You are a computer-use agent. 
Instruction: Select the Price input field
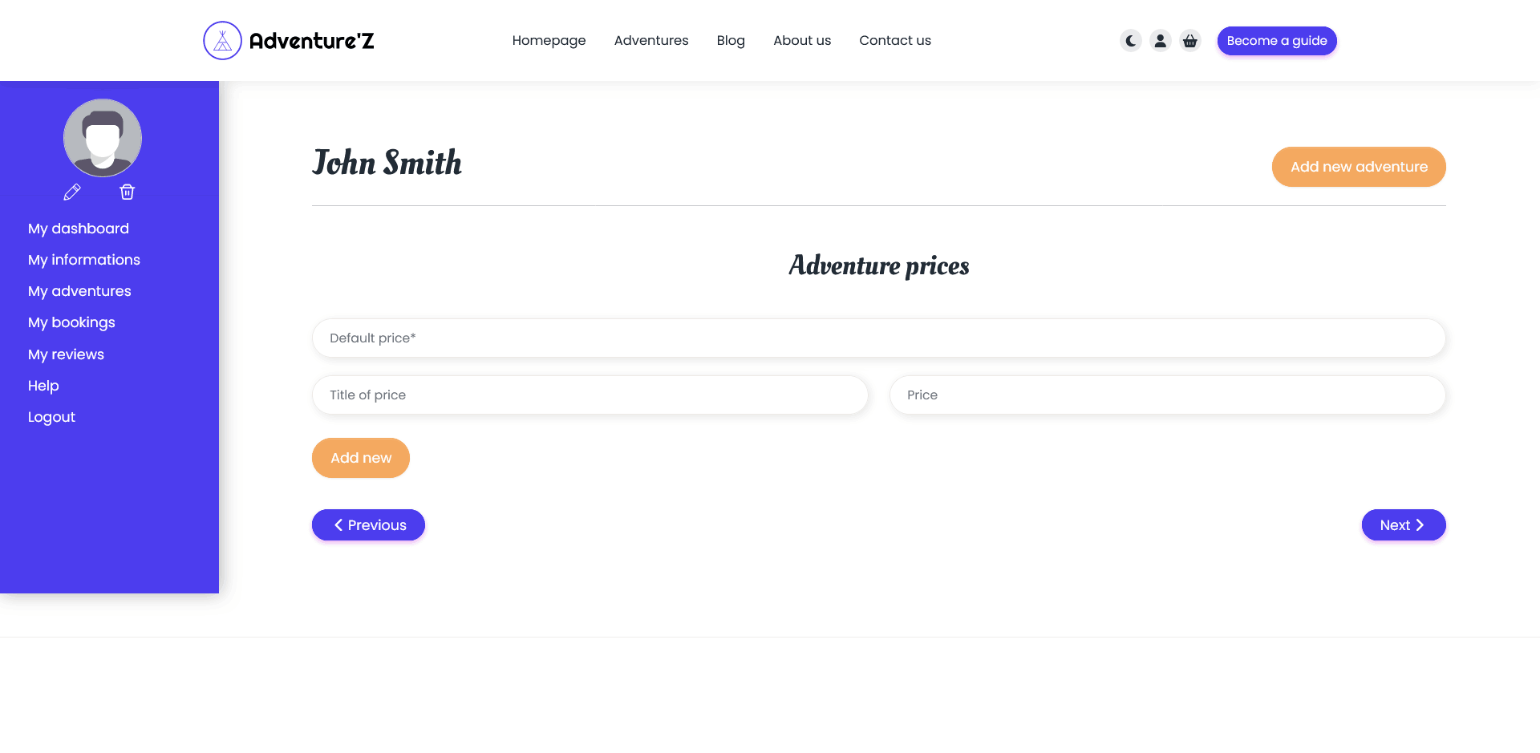pos(1168,395)
